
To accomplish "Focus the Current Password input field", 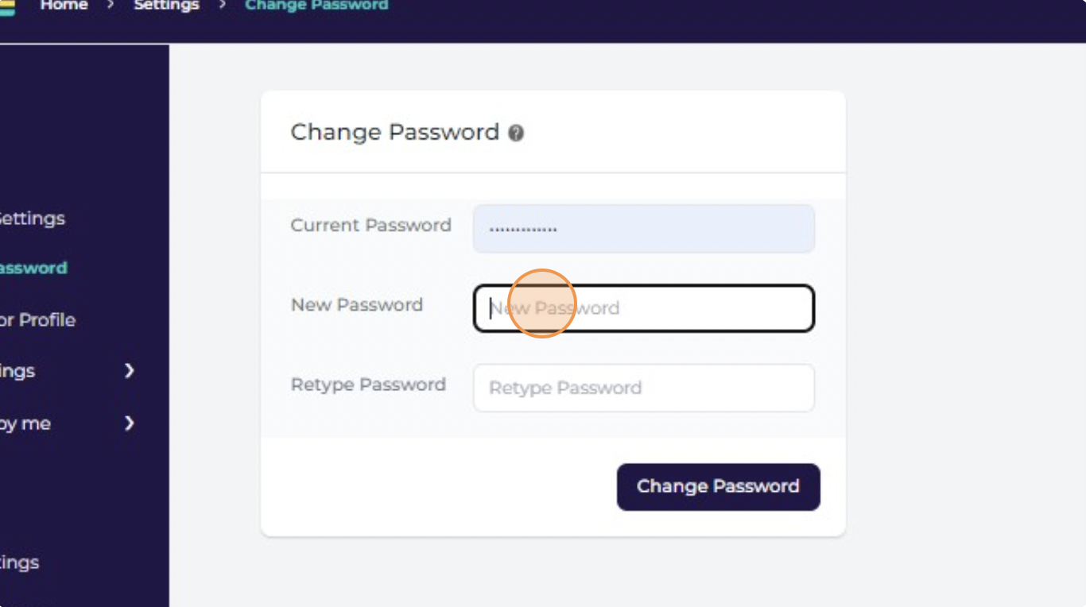I will tap(644, 229).
